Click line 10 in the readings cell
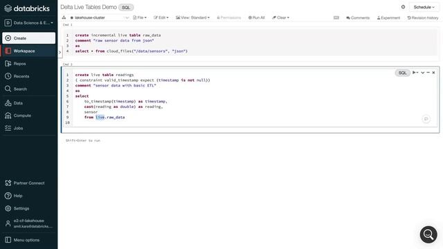The width and height of the screenshot is (443, 249). click(x=254, y=122)
